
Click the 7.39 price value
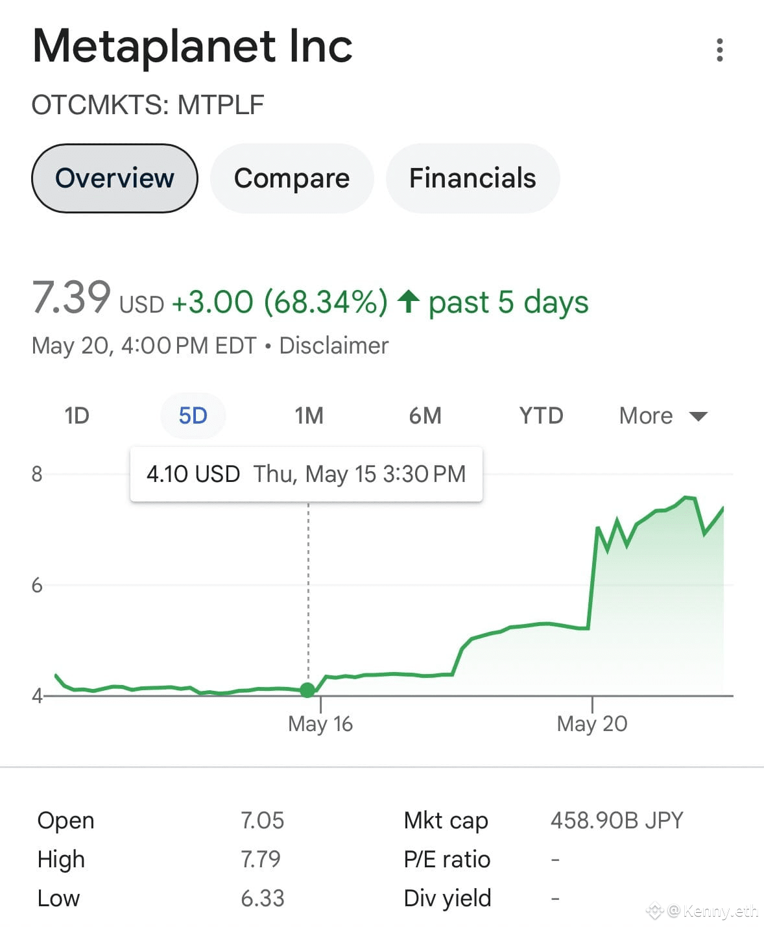(71, 297)
